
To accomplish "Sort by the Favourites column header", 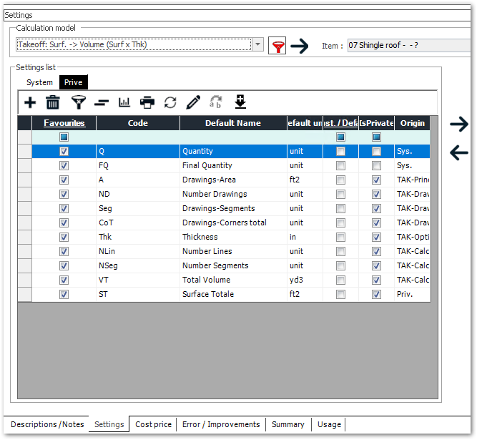I will [x=64, y=123].
